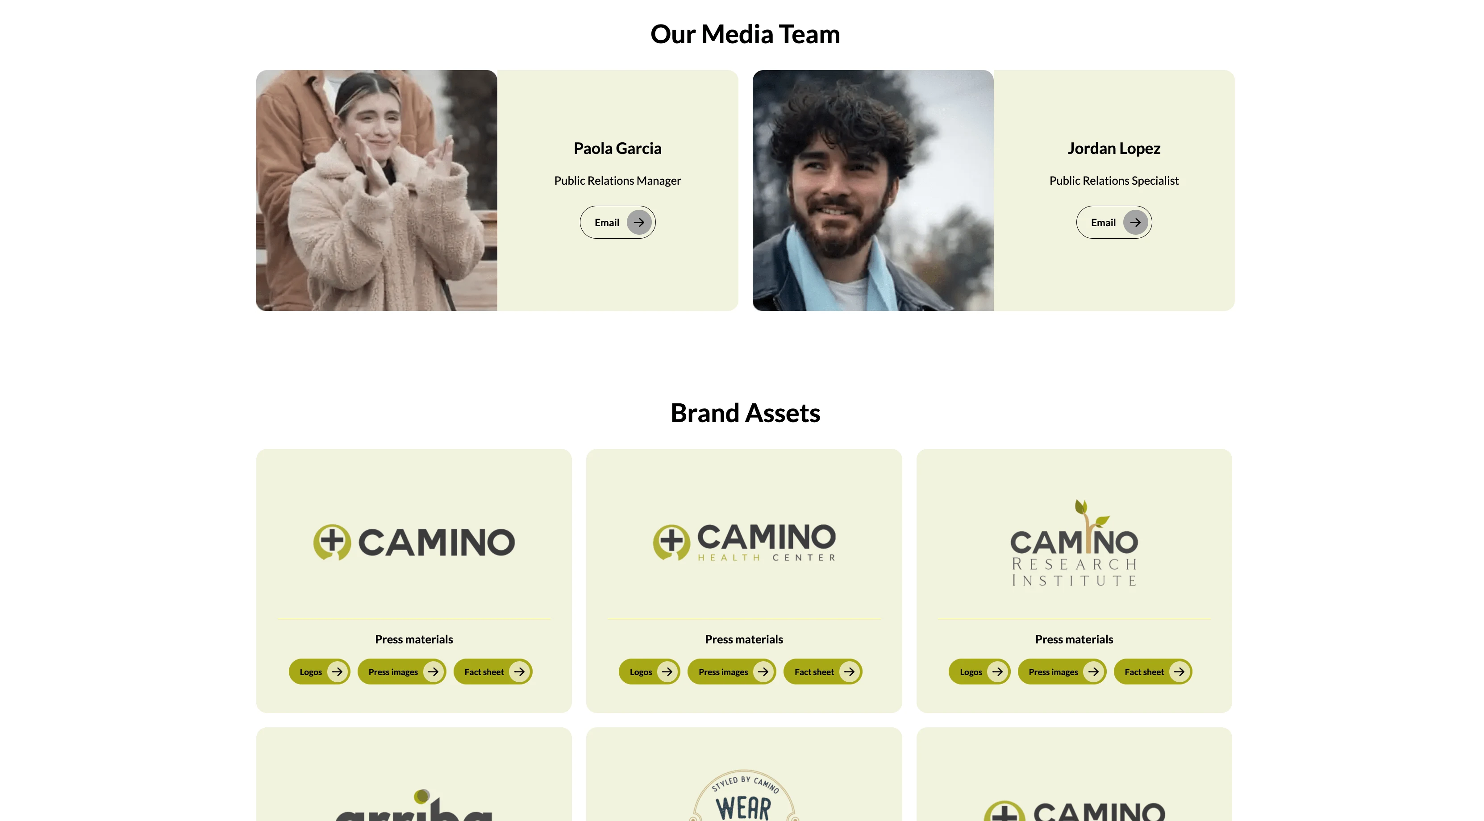The height and width of the screenshot is (821, 1484).
Task: Email Jordan Lopez
Action: (x=1114, y=222)
